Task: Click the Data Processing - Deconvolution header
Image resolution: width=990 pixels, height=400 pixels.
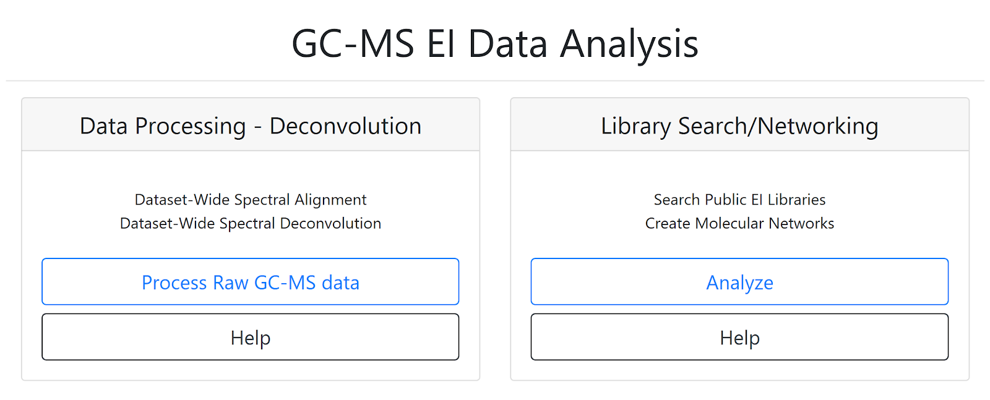Action: [x=251, y=126]
